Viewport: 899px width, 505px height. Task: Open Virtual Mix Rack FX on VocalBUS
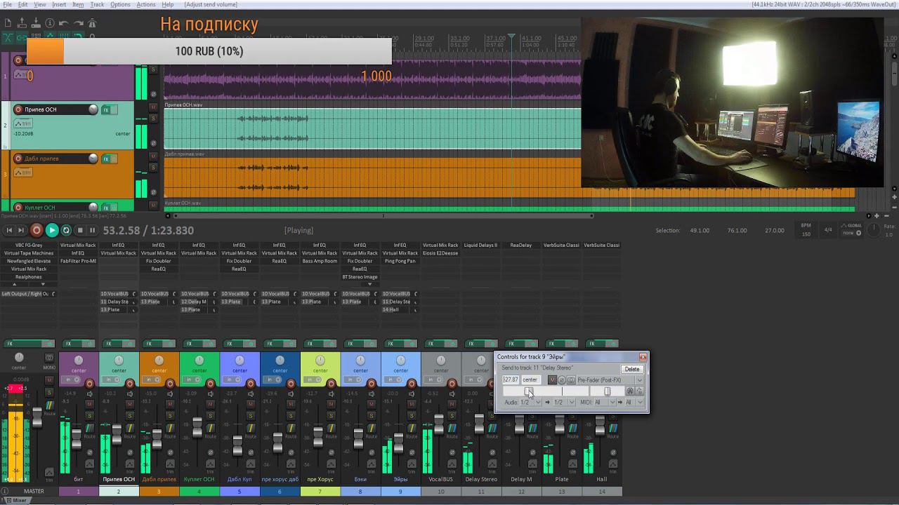click(440, 245)
